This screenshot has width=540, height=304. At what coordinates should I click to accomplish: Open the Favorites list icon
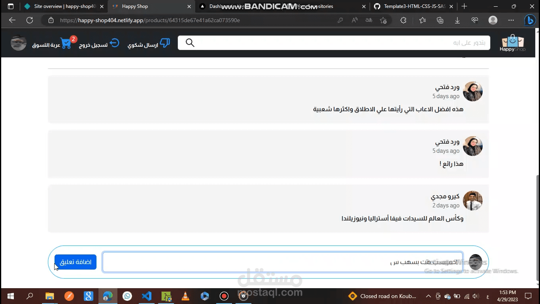423,20
